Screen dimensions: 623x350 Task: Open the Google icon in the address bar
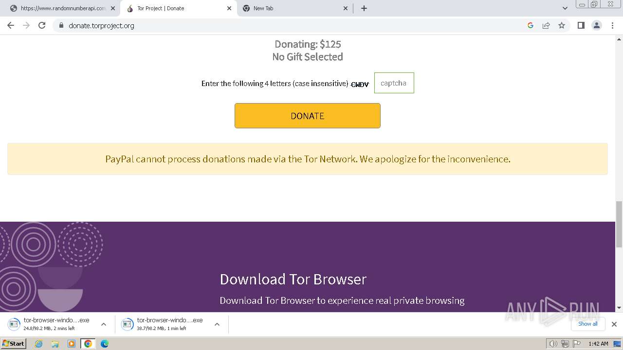click(531, 25)
